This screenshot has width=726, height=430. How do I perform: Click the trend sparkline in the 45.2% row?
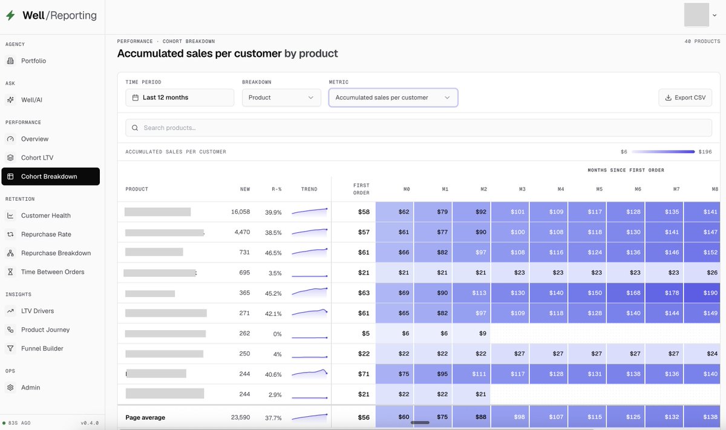pos(309,293)
